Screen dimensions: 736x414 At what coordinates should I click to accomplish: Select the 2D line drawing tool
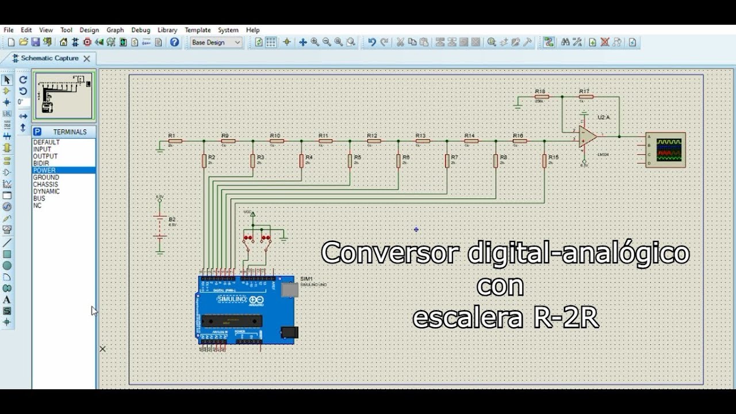[7, 243]
